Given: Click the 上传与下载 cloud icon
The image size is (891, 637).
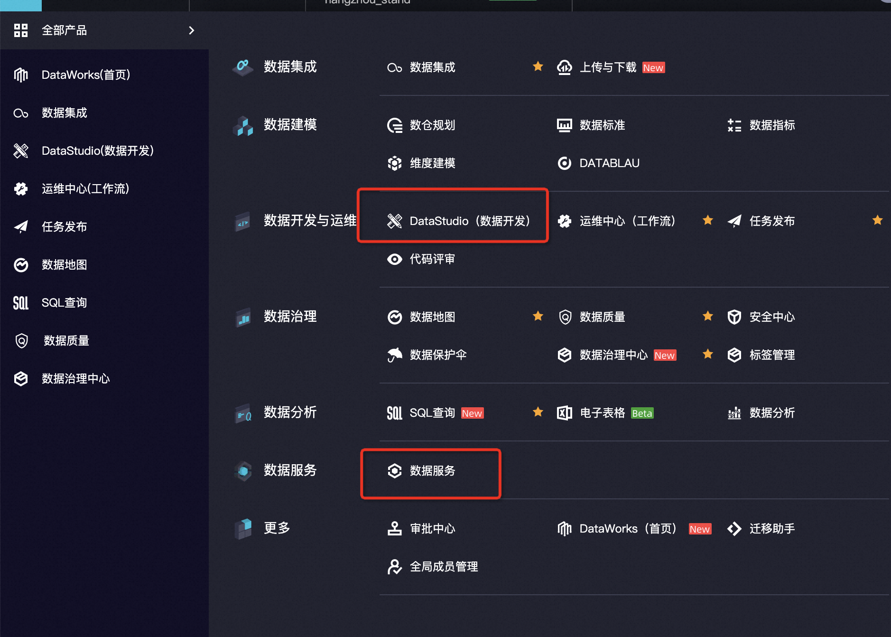Looking at the screenshot, I should [x=565, y=67].
